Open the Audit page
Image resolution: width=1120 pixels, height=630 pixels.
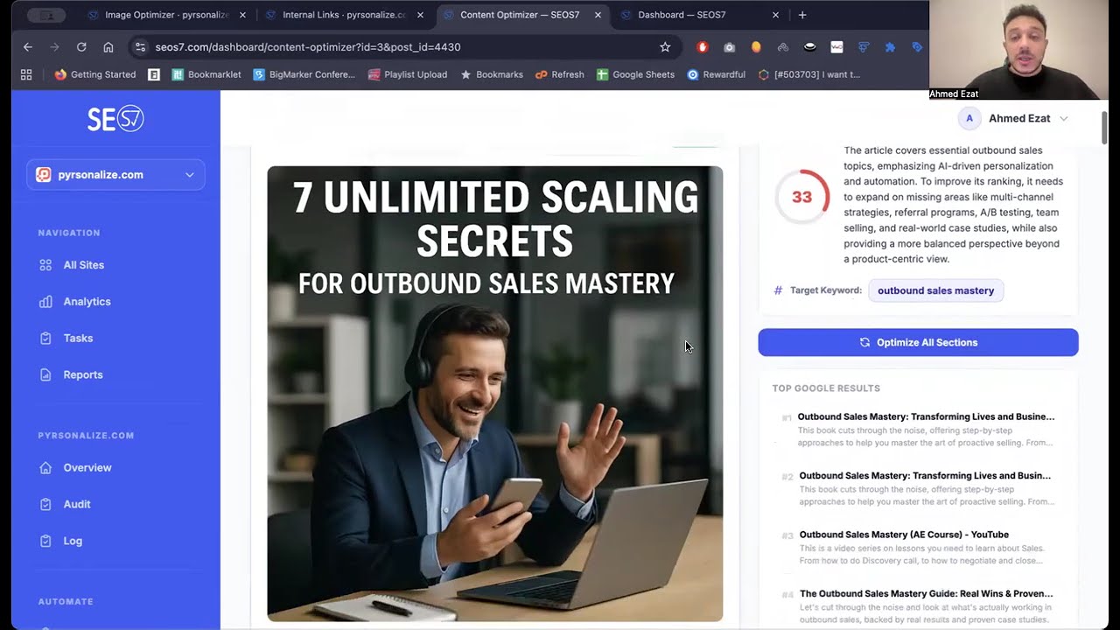(77, 505)
